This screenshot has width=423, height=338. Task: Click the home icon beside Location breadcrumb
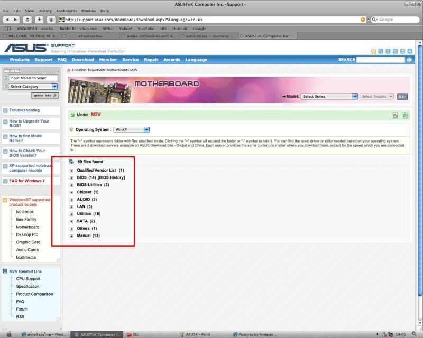point(69,70)
